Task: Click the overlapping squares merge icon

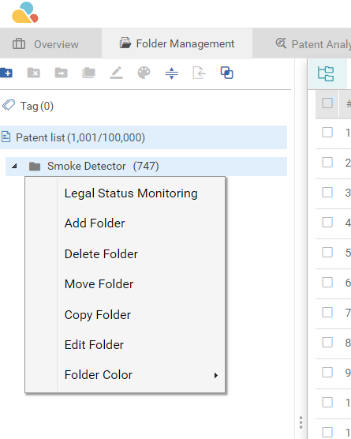Action: 227,73
